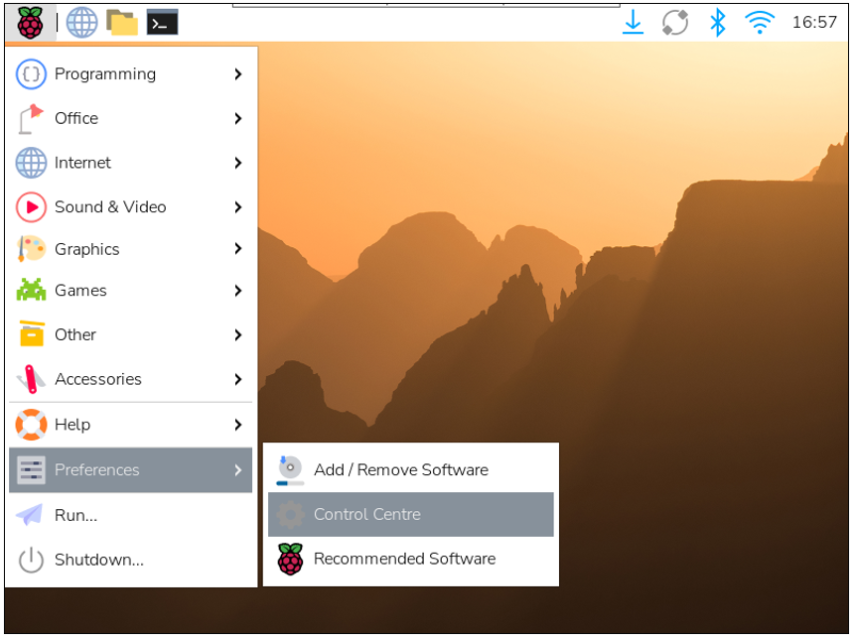The width and height of the screenshot is (852, 637).
Task: Open the Office menu entry
Action: pos(130,118)
